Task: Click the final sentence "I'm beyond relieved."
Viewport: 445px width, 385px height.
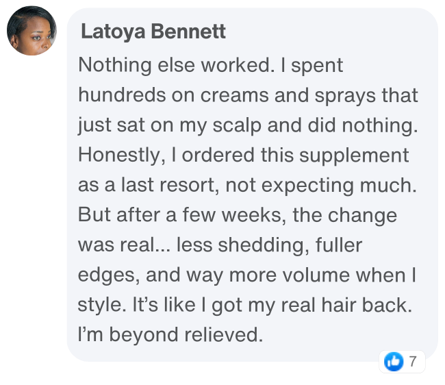Action: click(x=170, y=335)
